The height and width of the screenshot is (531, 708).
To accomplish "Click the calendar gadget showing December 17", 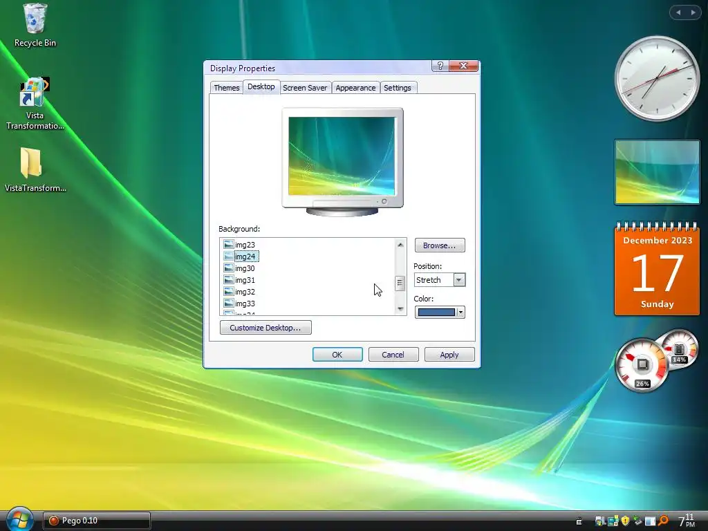I will pyautogui.click(x=657, y=269).
